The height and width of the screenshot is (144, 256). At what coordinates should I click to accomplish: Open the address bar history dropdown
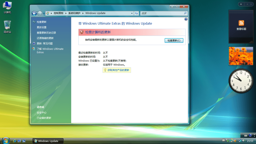[132, 13]
